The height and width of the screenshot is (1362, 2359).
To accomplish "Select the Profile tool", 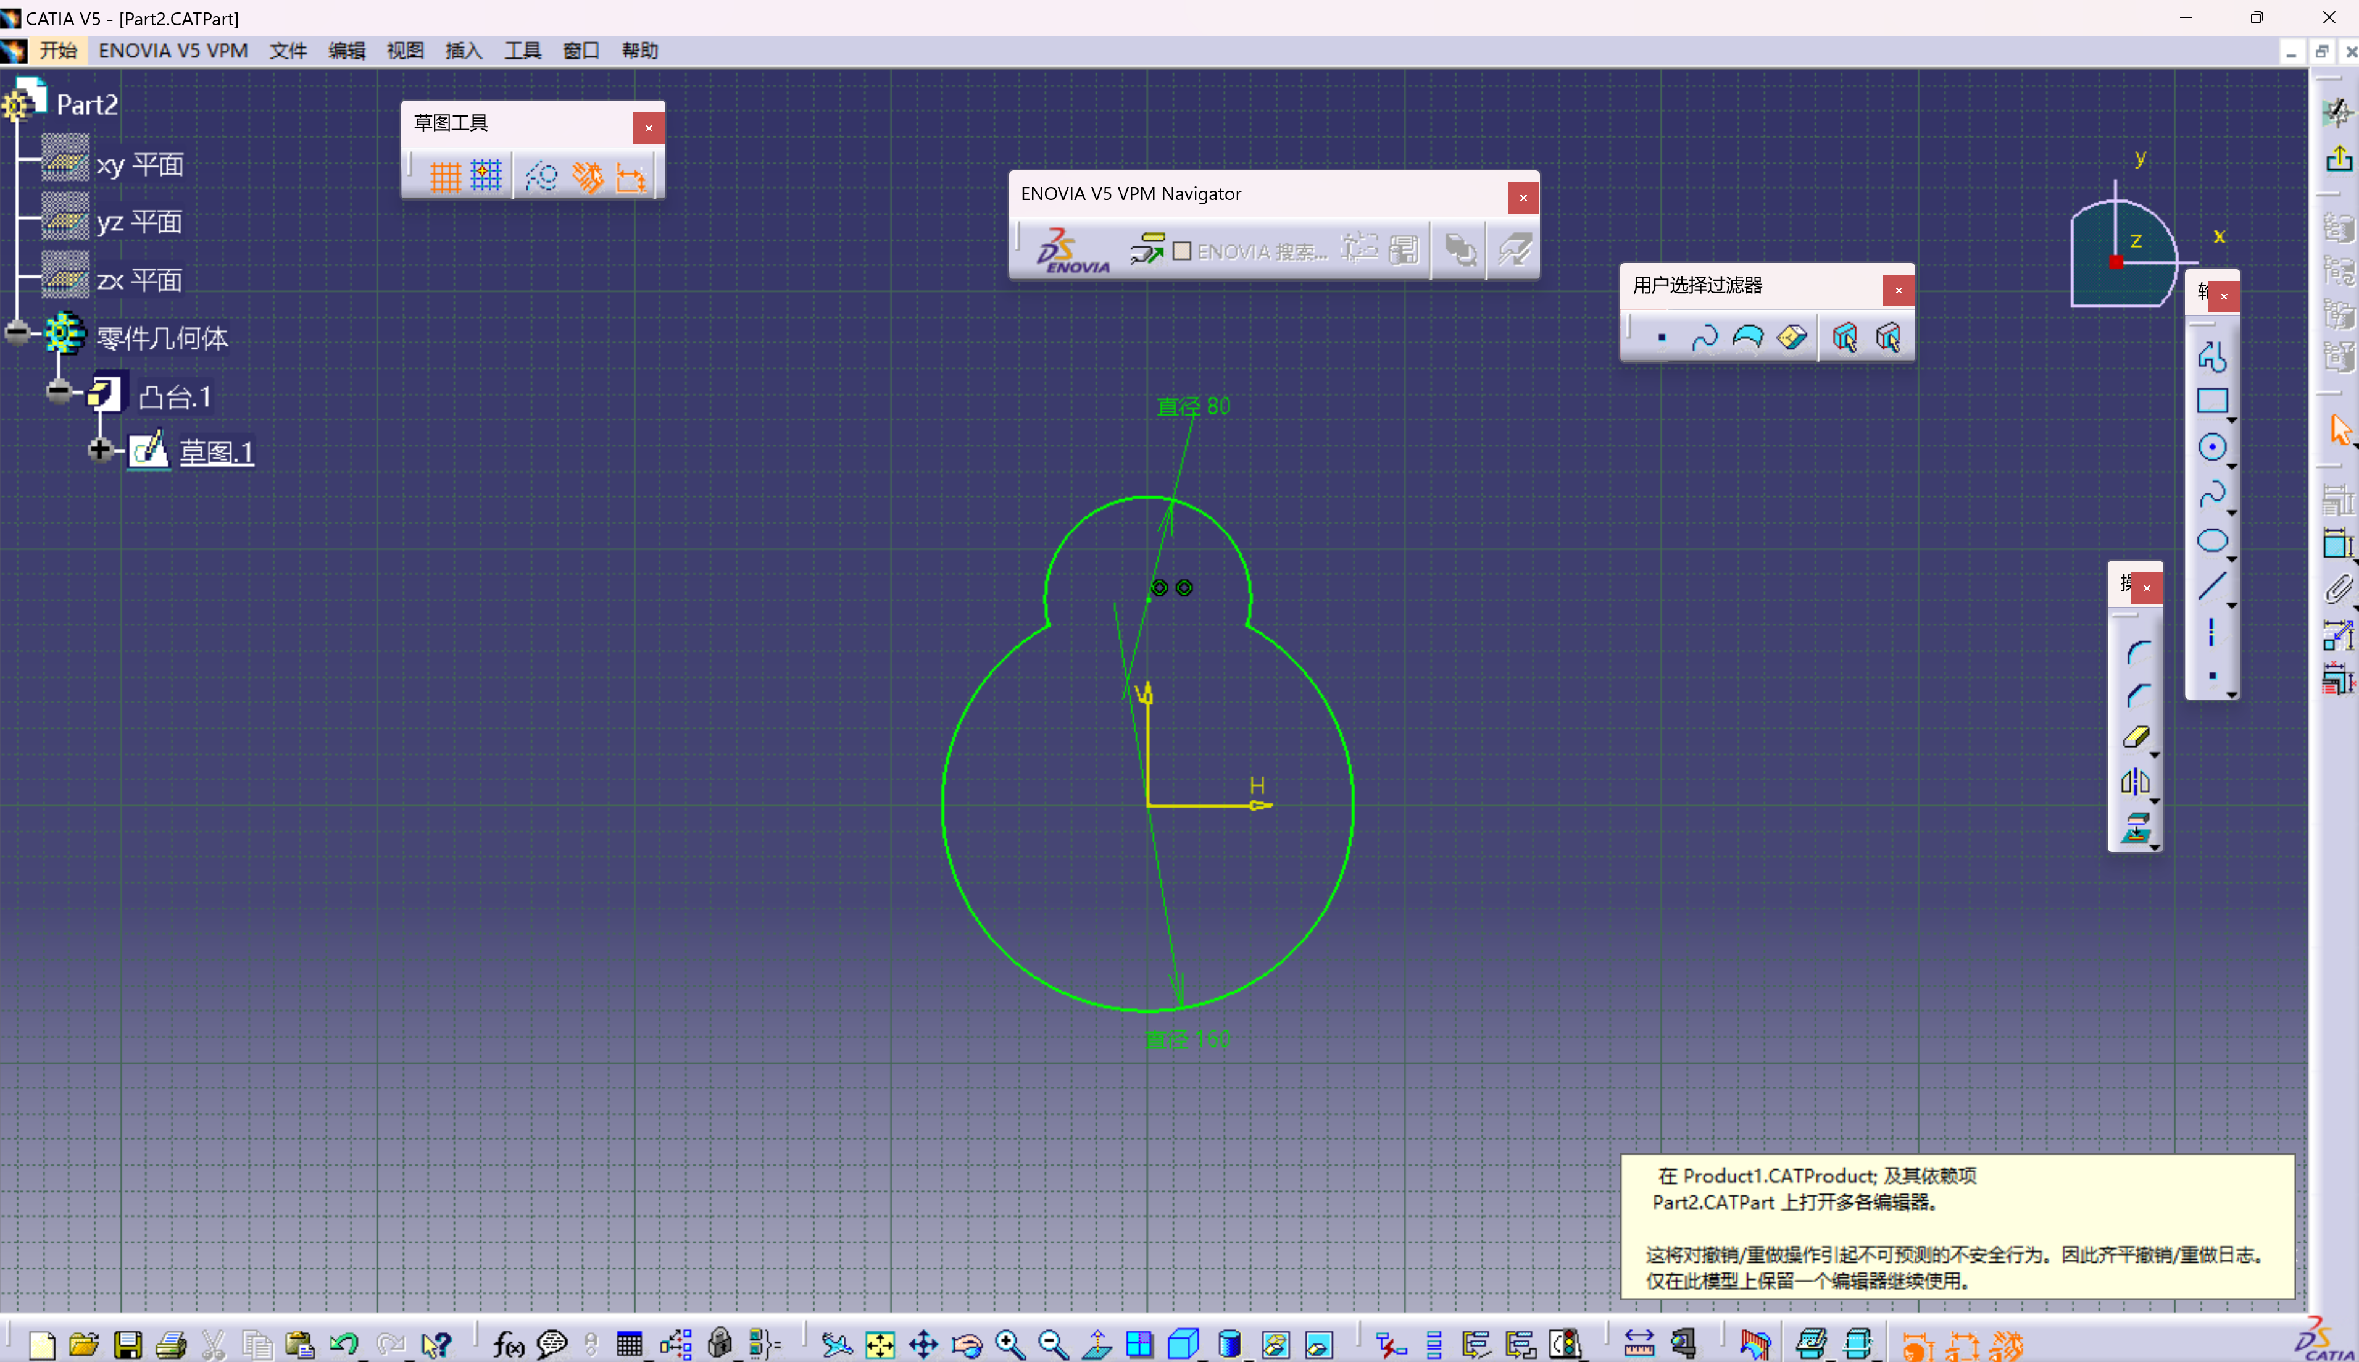I will 2212,356.
